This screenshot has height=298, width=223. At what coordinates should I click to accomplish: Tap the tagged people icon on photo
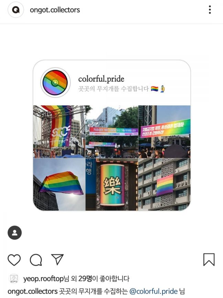coord(14,232)
